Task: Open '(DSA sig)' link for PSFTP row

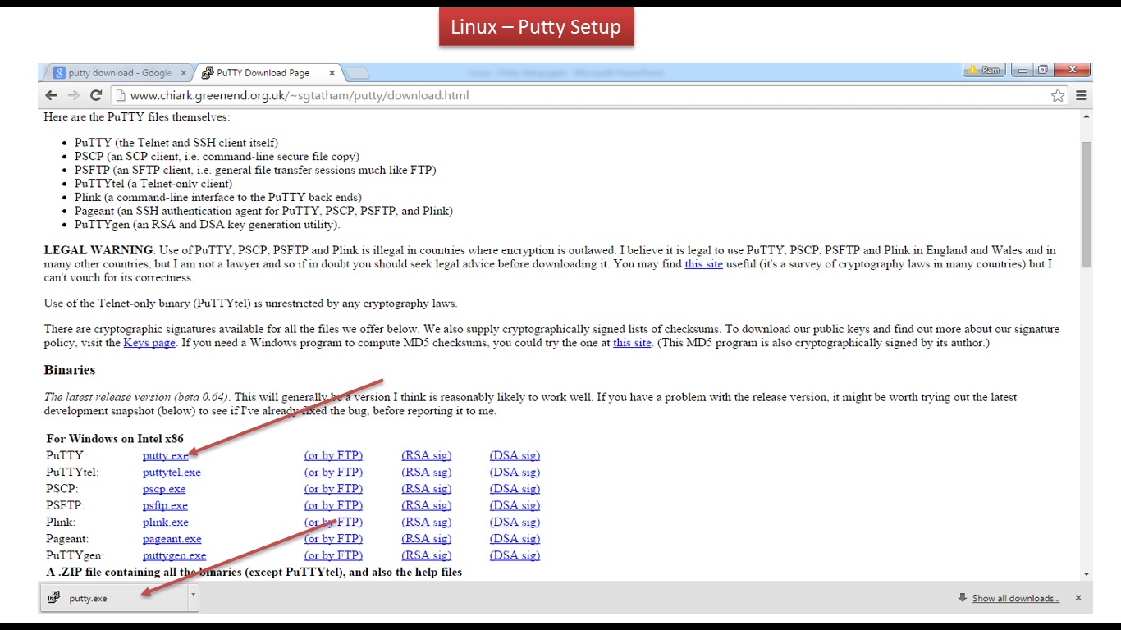Action: [x=515, y=505]
